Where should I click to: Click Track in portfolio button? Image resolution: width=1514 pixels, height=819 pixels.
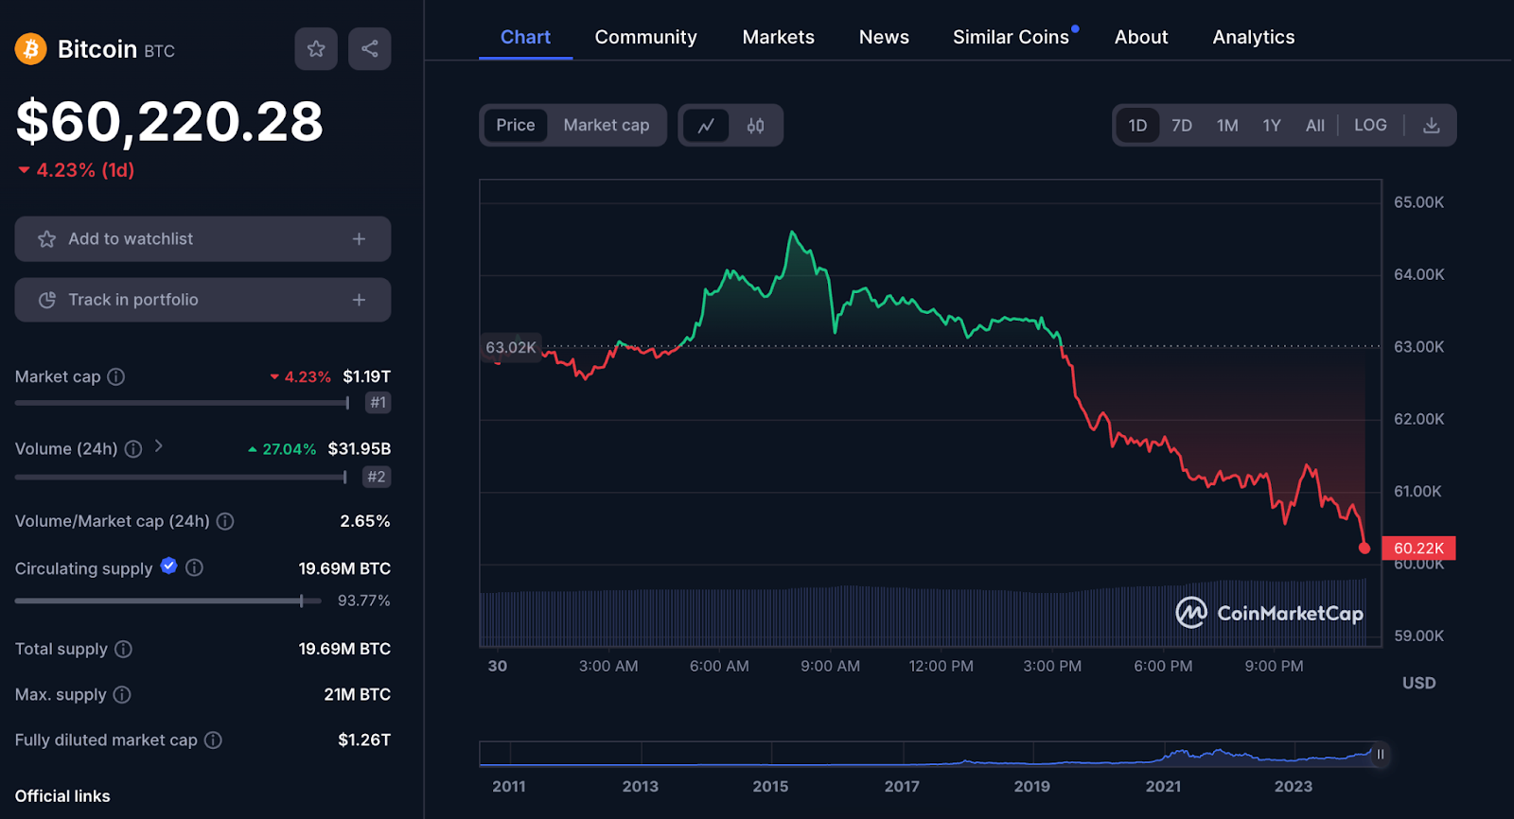202,300
